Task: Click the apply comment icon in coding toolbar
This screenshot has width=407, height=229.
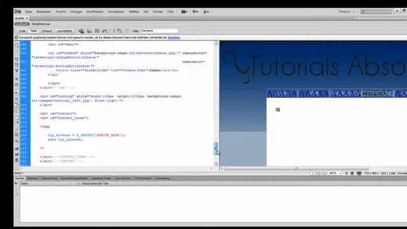Action: point(17,118)
